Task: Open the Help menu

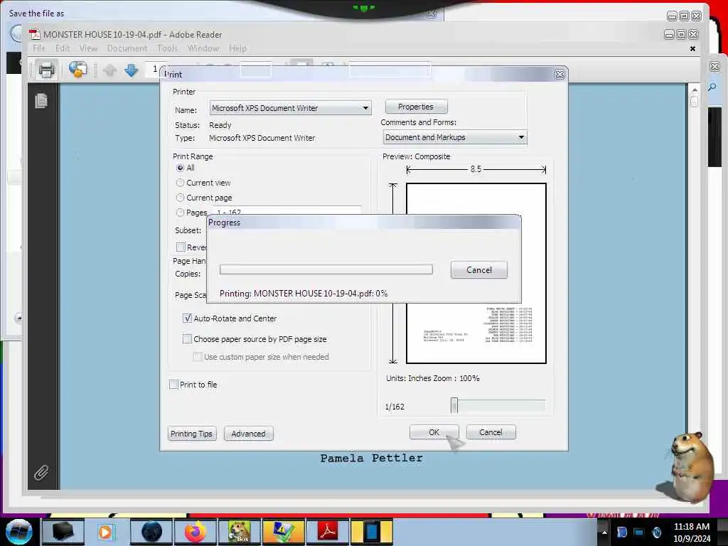Action: coord(237,48)
